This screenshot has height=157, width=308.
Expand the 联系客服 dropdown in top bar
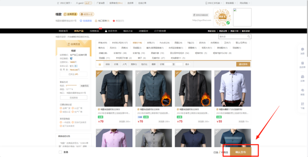(231, 3)
